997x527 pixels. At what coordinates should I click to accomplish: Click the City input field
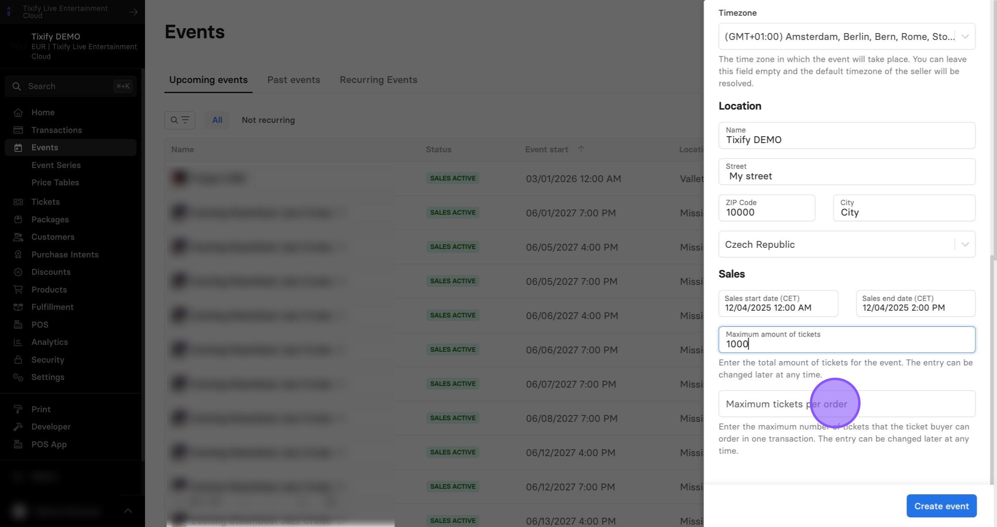pyautogui.click(x=904, y=208)
